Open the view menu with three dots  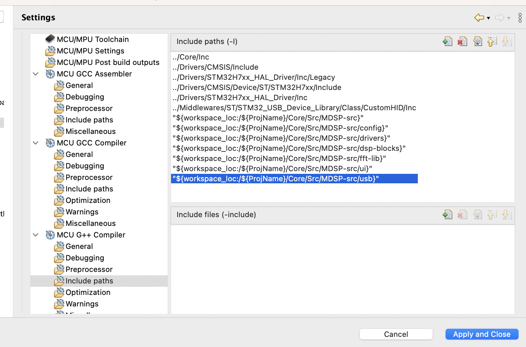click(520, 17)
